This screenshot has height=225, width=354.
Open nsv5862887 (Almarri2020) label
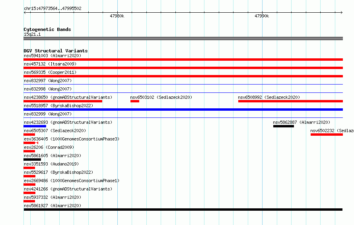point(301,122)
